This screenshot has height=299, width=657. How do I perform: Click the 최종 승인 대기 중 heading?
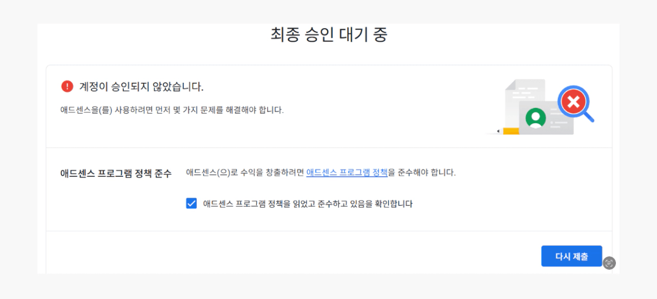tap(329, 35)
